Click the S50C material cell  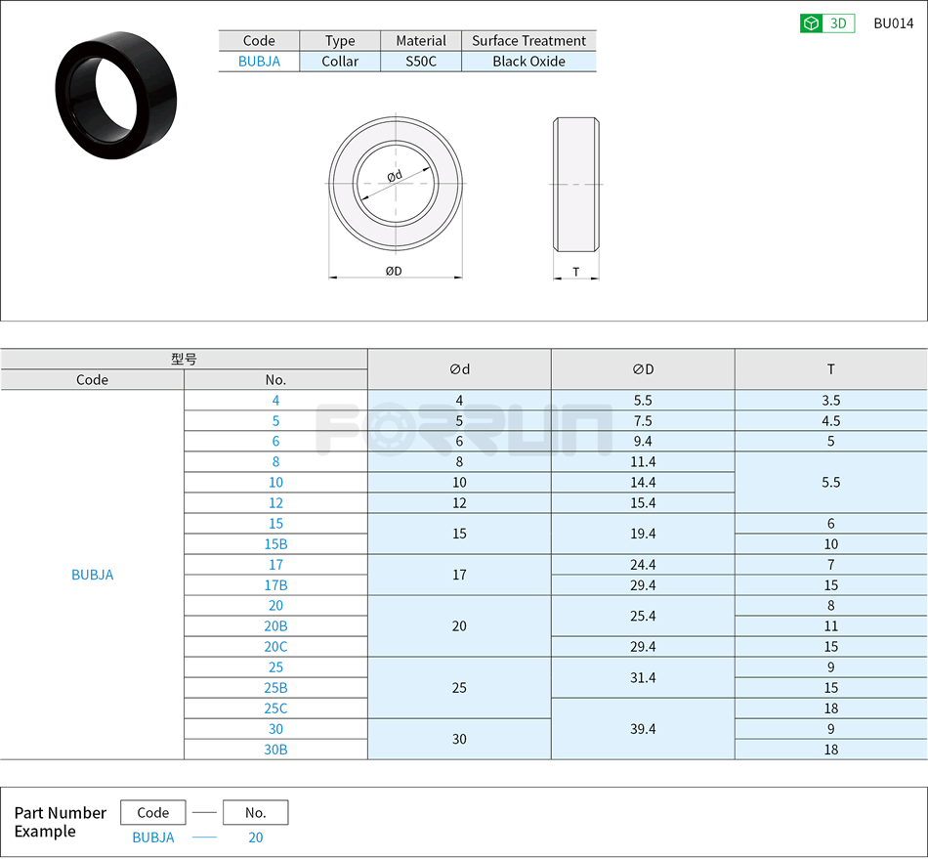click(x=421, y=62)
